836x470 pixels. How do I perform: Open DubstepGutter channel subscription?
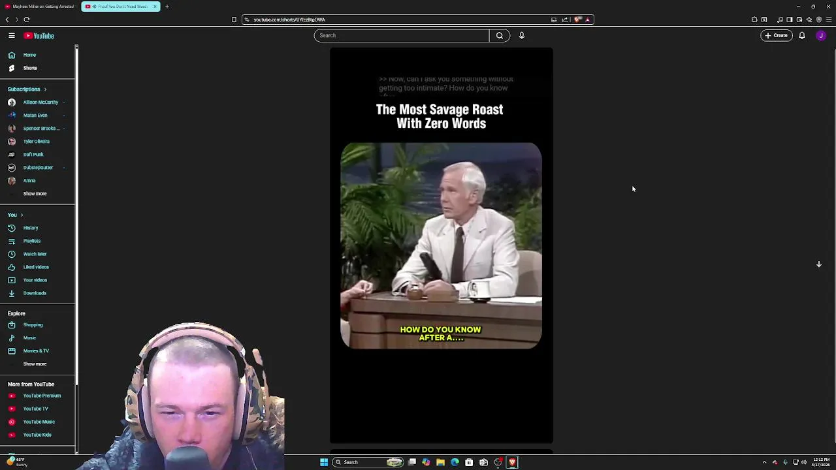37,168
